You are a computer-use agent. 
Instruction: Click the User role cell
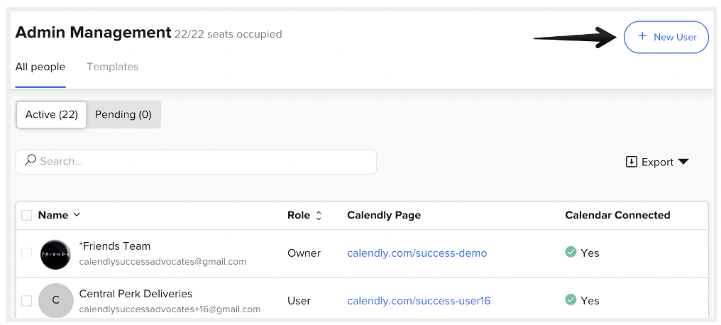299,301
